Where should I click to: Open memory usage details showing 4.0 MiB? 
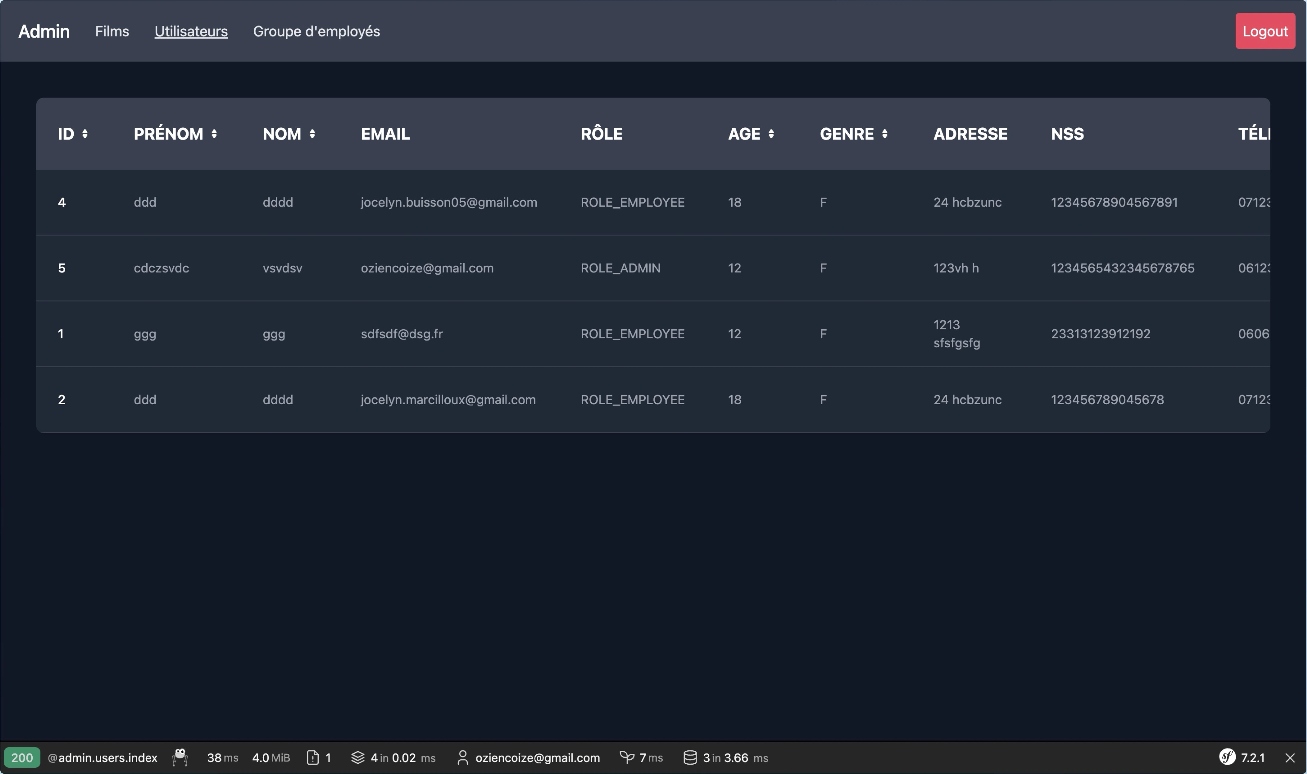click(271, 758)
